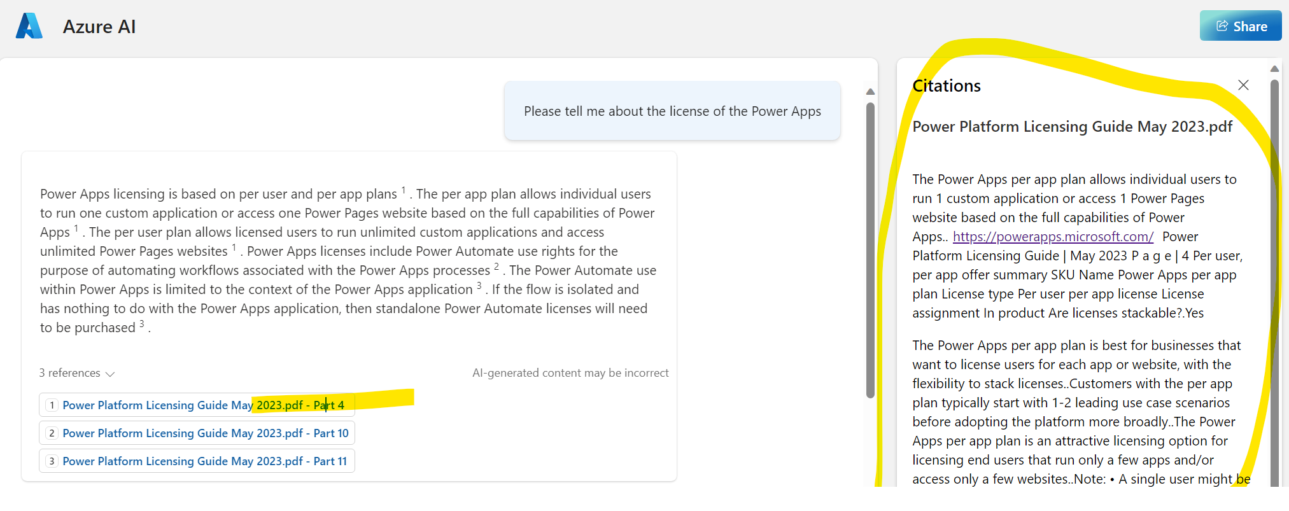Open reference 1 Licensing Guide Part 4
The width and height of the screenshot is (1289, 511).
197,405
